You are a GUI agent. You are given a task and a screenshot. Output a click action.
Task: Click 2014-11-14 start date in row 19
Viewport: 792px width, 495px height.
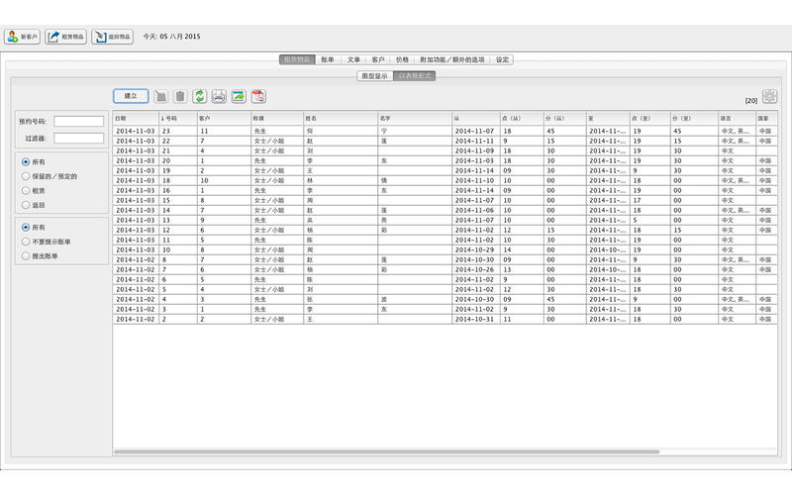click(x=474, y=170)
